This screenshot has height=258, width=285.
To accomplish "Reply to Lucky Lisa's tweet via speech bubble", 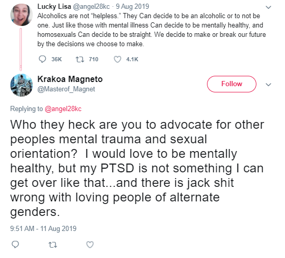I will (x=42, y=59).
